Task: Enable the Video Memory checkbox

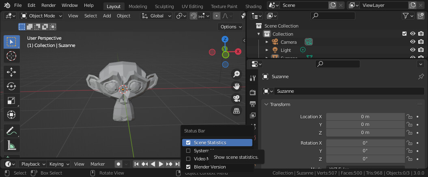Action: point(188,159)
